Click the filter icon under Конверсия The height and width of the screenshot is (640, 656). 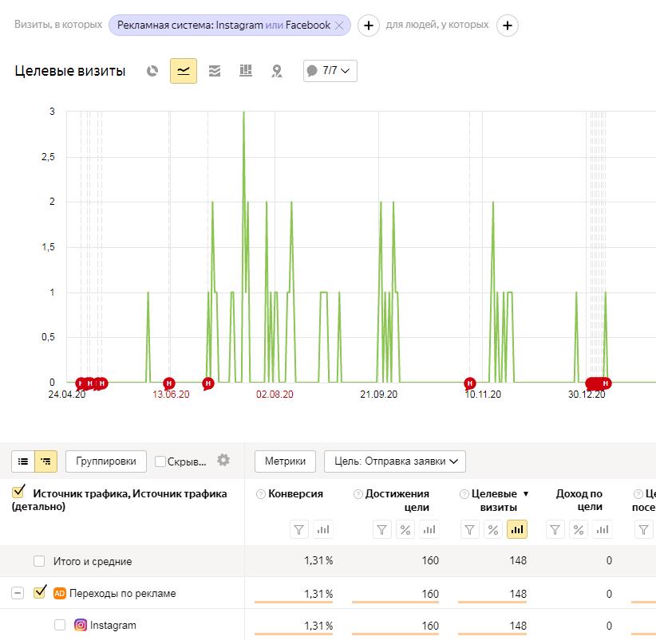(298, 530)
